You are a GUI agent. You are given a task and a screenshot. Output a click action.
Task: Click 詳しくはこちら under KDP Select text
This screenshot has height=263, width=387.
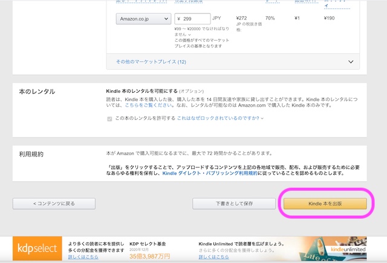click(x=83, y=258)
